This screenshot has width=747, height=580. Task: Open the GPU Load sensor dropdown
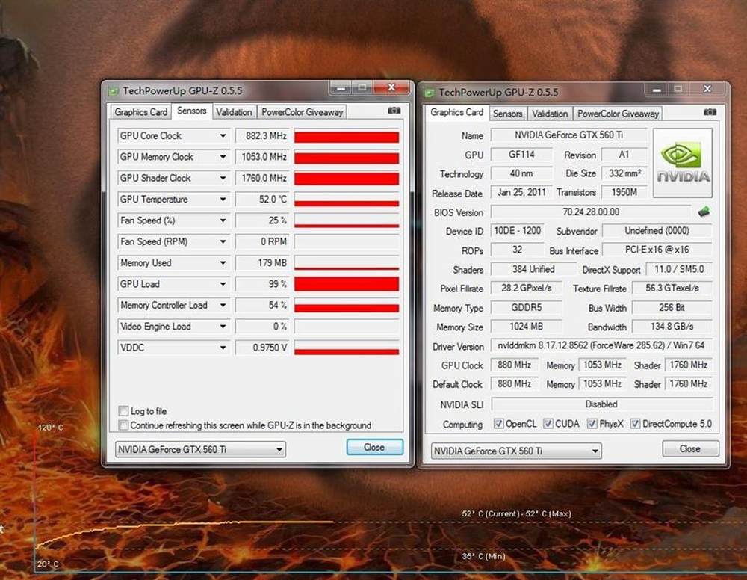pos(223,284)
